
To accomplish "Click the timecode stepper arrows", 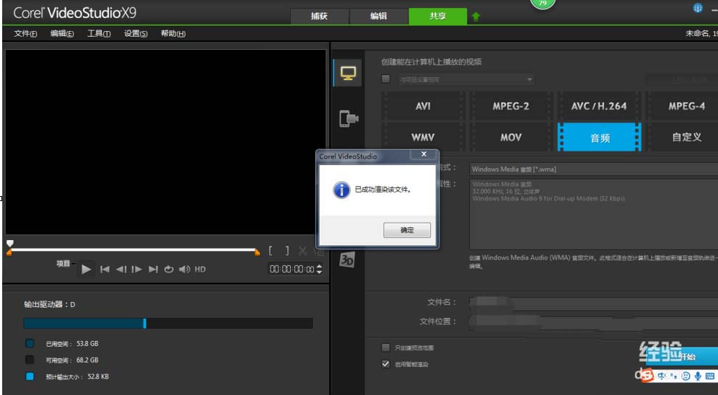I will [x=320, y=269].
